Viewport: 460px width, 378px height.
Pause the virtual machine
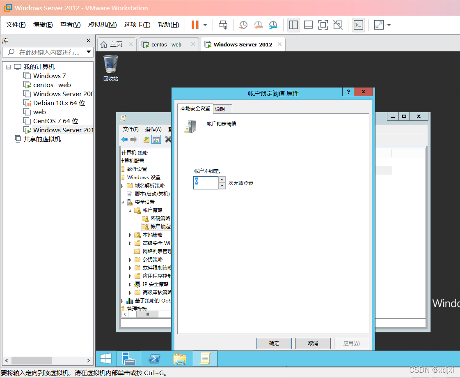point(195,25)
